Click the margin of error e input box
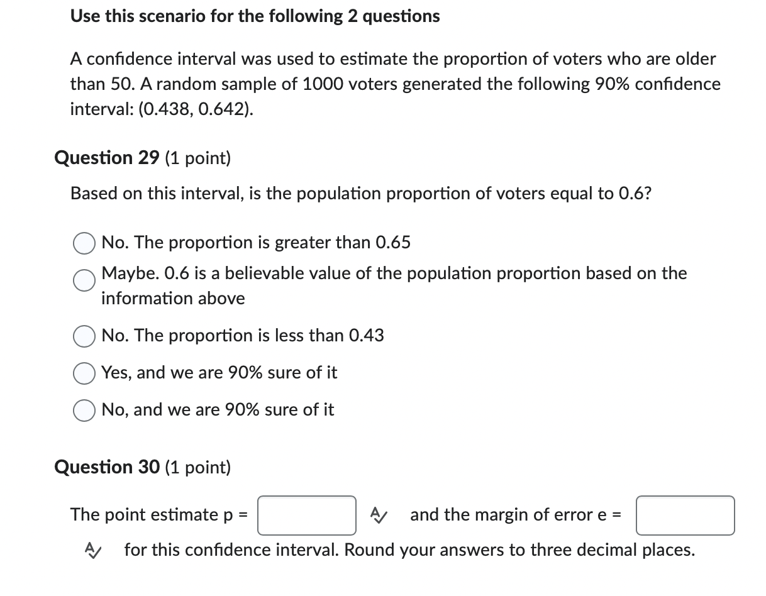766x596 pixels. point(684,515)
